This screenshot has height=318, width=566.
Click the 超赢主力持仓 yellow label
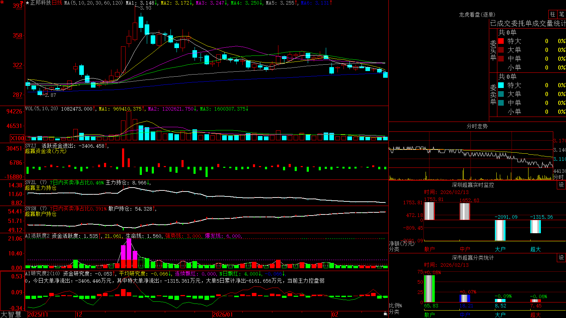coord(41,188)
